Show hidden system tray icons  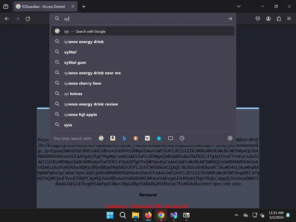click(236, 215)
